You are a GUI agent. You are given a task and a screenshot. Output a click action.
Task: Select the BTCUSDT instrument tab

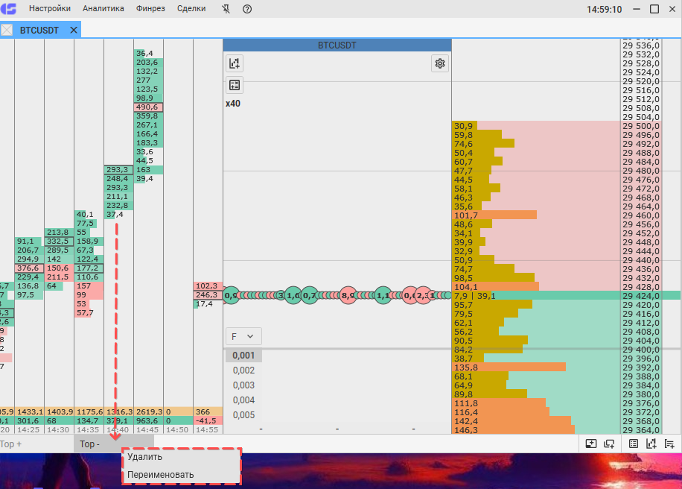pos(39,30)
